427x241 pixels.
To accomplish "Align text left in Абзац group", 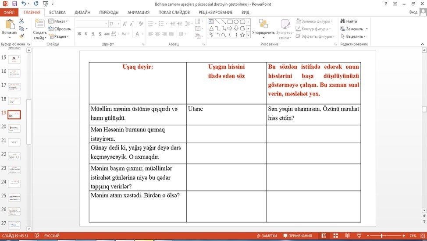I will click(151, 34).
